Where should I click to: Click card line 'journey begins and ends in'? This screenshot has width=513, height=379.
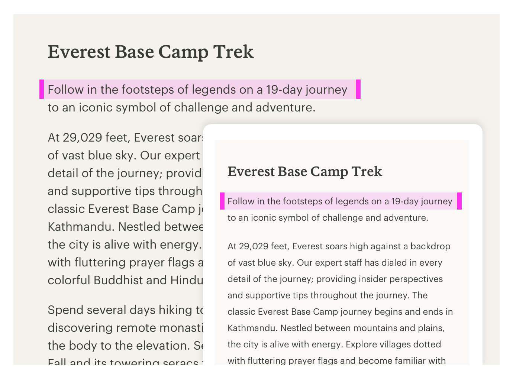pyautogui.click(x=340, y=312)
